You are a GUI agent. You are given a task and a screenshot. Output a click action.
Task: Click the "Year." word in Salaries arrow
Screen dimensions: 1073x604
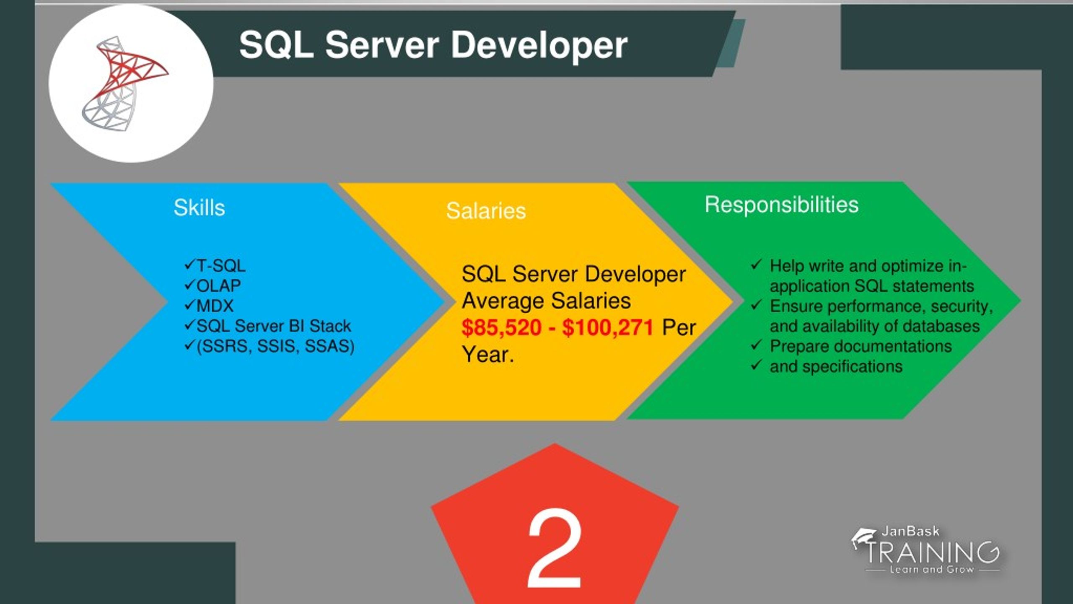click(x=488, y=355)
